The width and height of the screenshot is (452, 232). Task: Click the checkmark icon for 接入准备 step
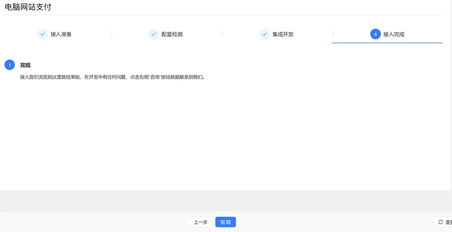click(x=43, y=34)
